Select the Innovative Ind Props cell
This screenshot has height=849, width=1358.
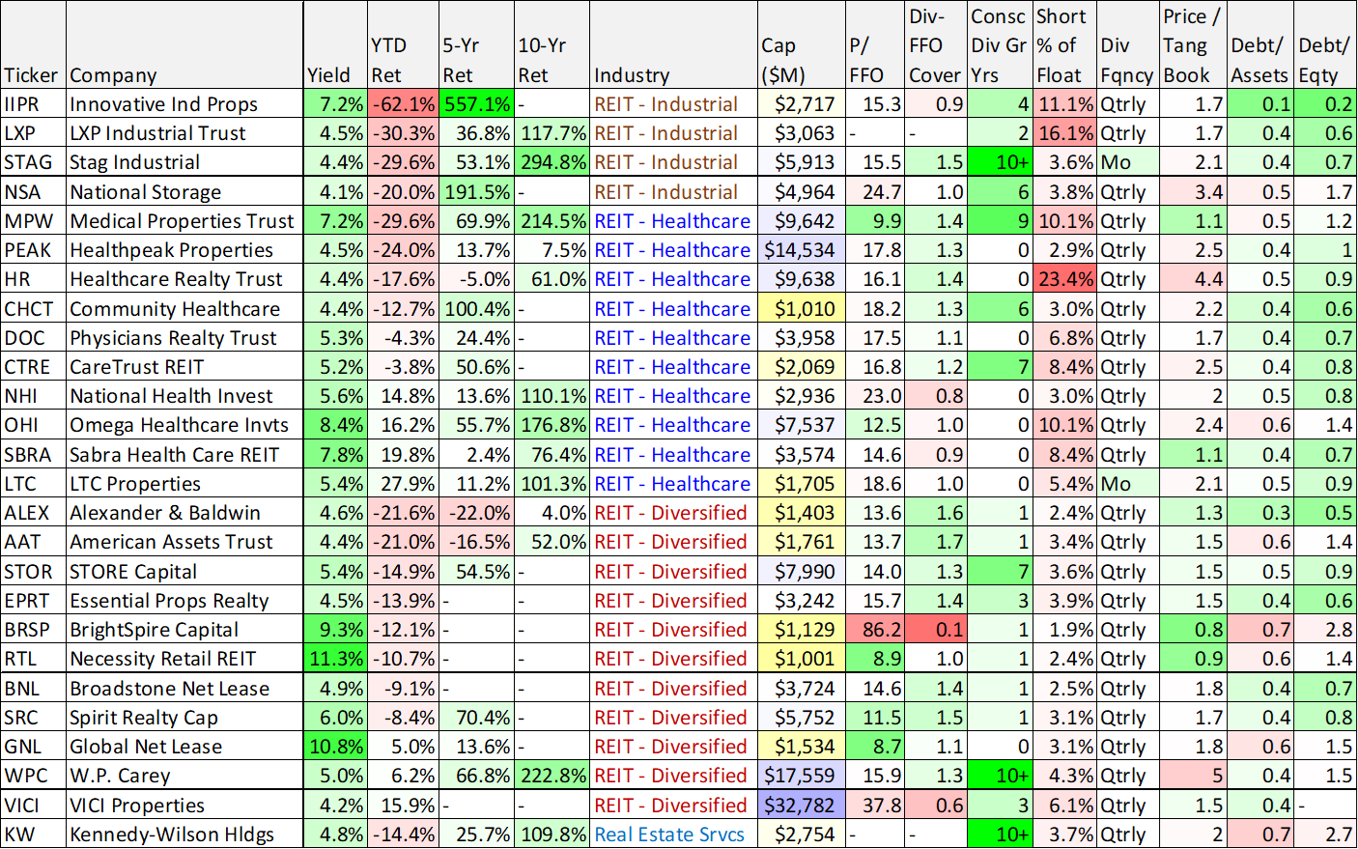click(x=184, y=104)
